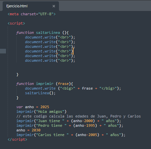Click the comment about edades de Juan
Image resolution: width=151 pixels, height=149 pixels.
pos(78,116)
